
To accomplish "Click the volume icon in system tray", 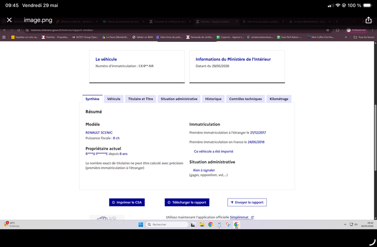I will click(356, 224).
